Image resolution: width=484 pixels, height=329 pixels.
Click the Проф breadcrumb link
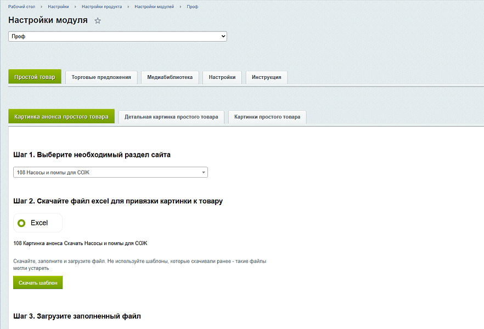[x=192, y=7]
